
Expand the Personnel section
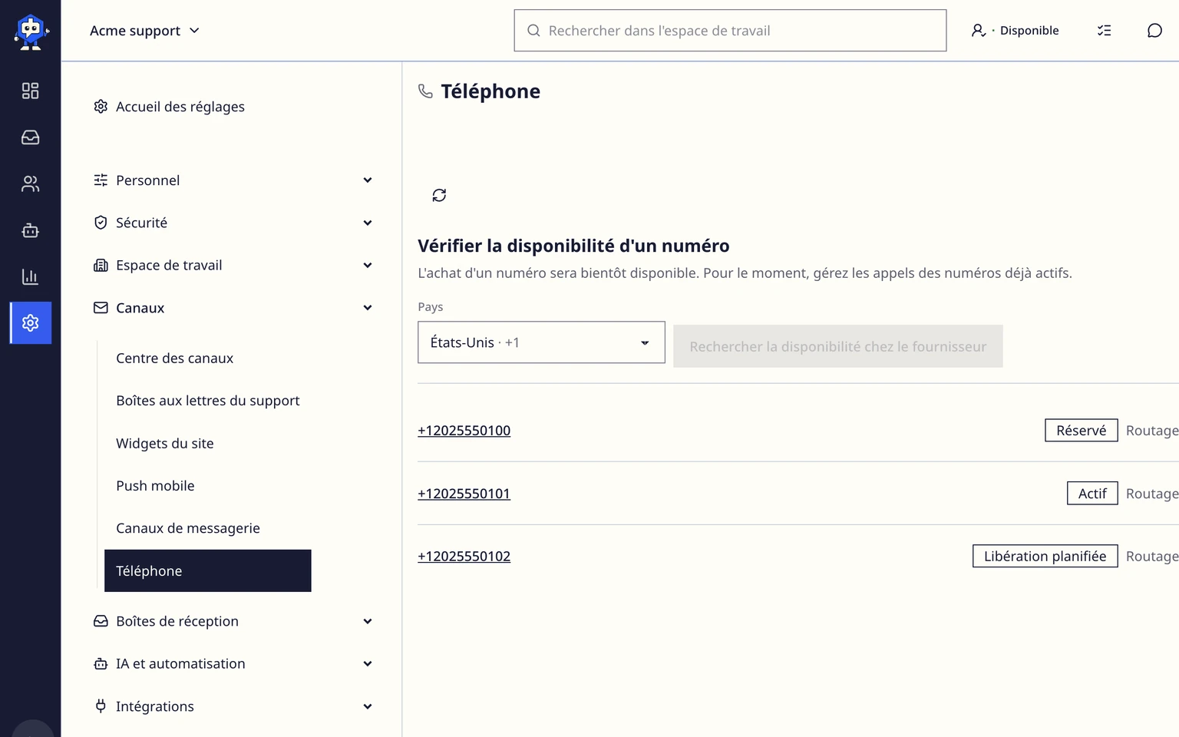pyautogui.click(x=233, y=180)
